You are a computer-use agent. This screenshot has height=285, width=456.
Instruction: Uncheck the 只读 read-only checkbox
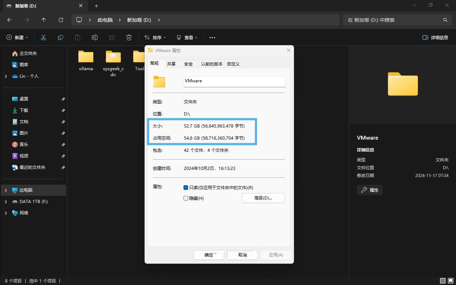click(x=186, y=187)
